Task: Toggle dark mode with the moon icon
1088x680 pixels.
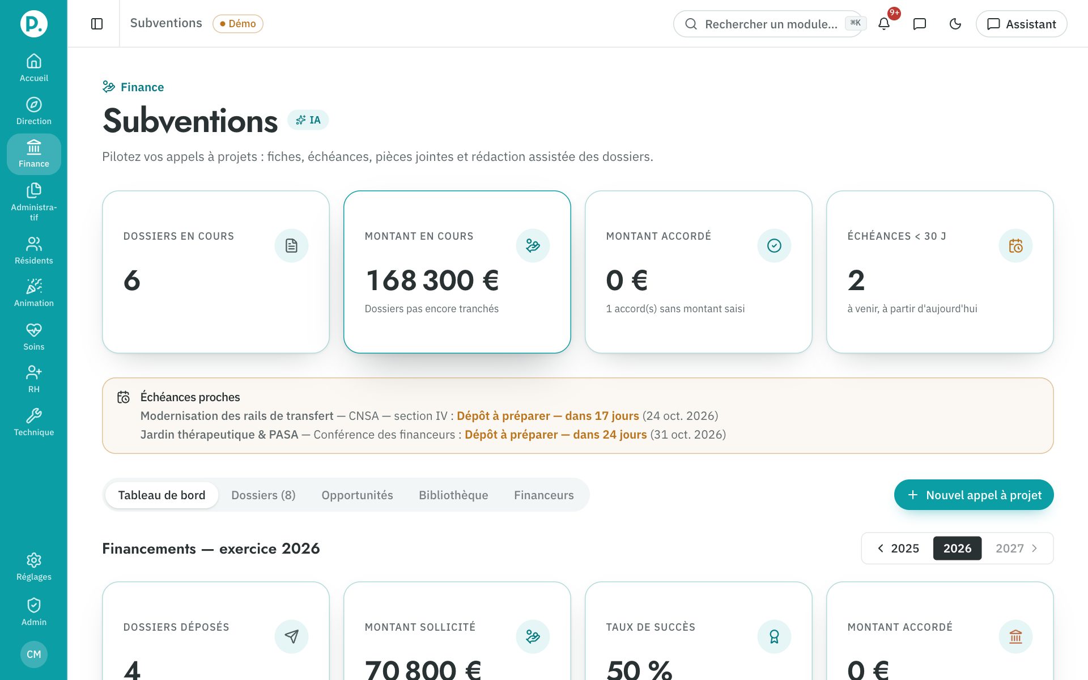Action: click(x=955, y=24)
